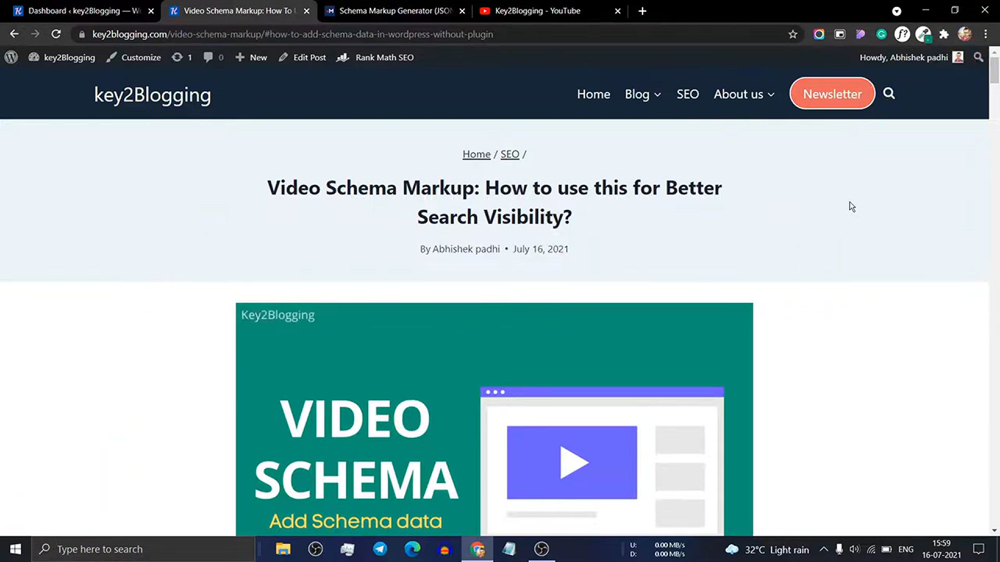Open comments counter in admin bar
Screen dimensions: 1000x562
click(x=214, y=57)
